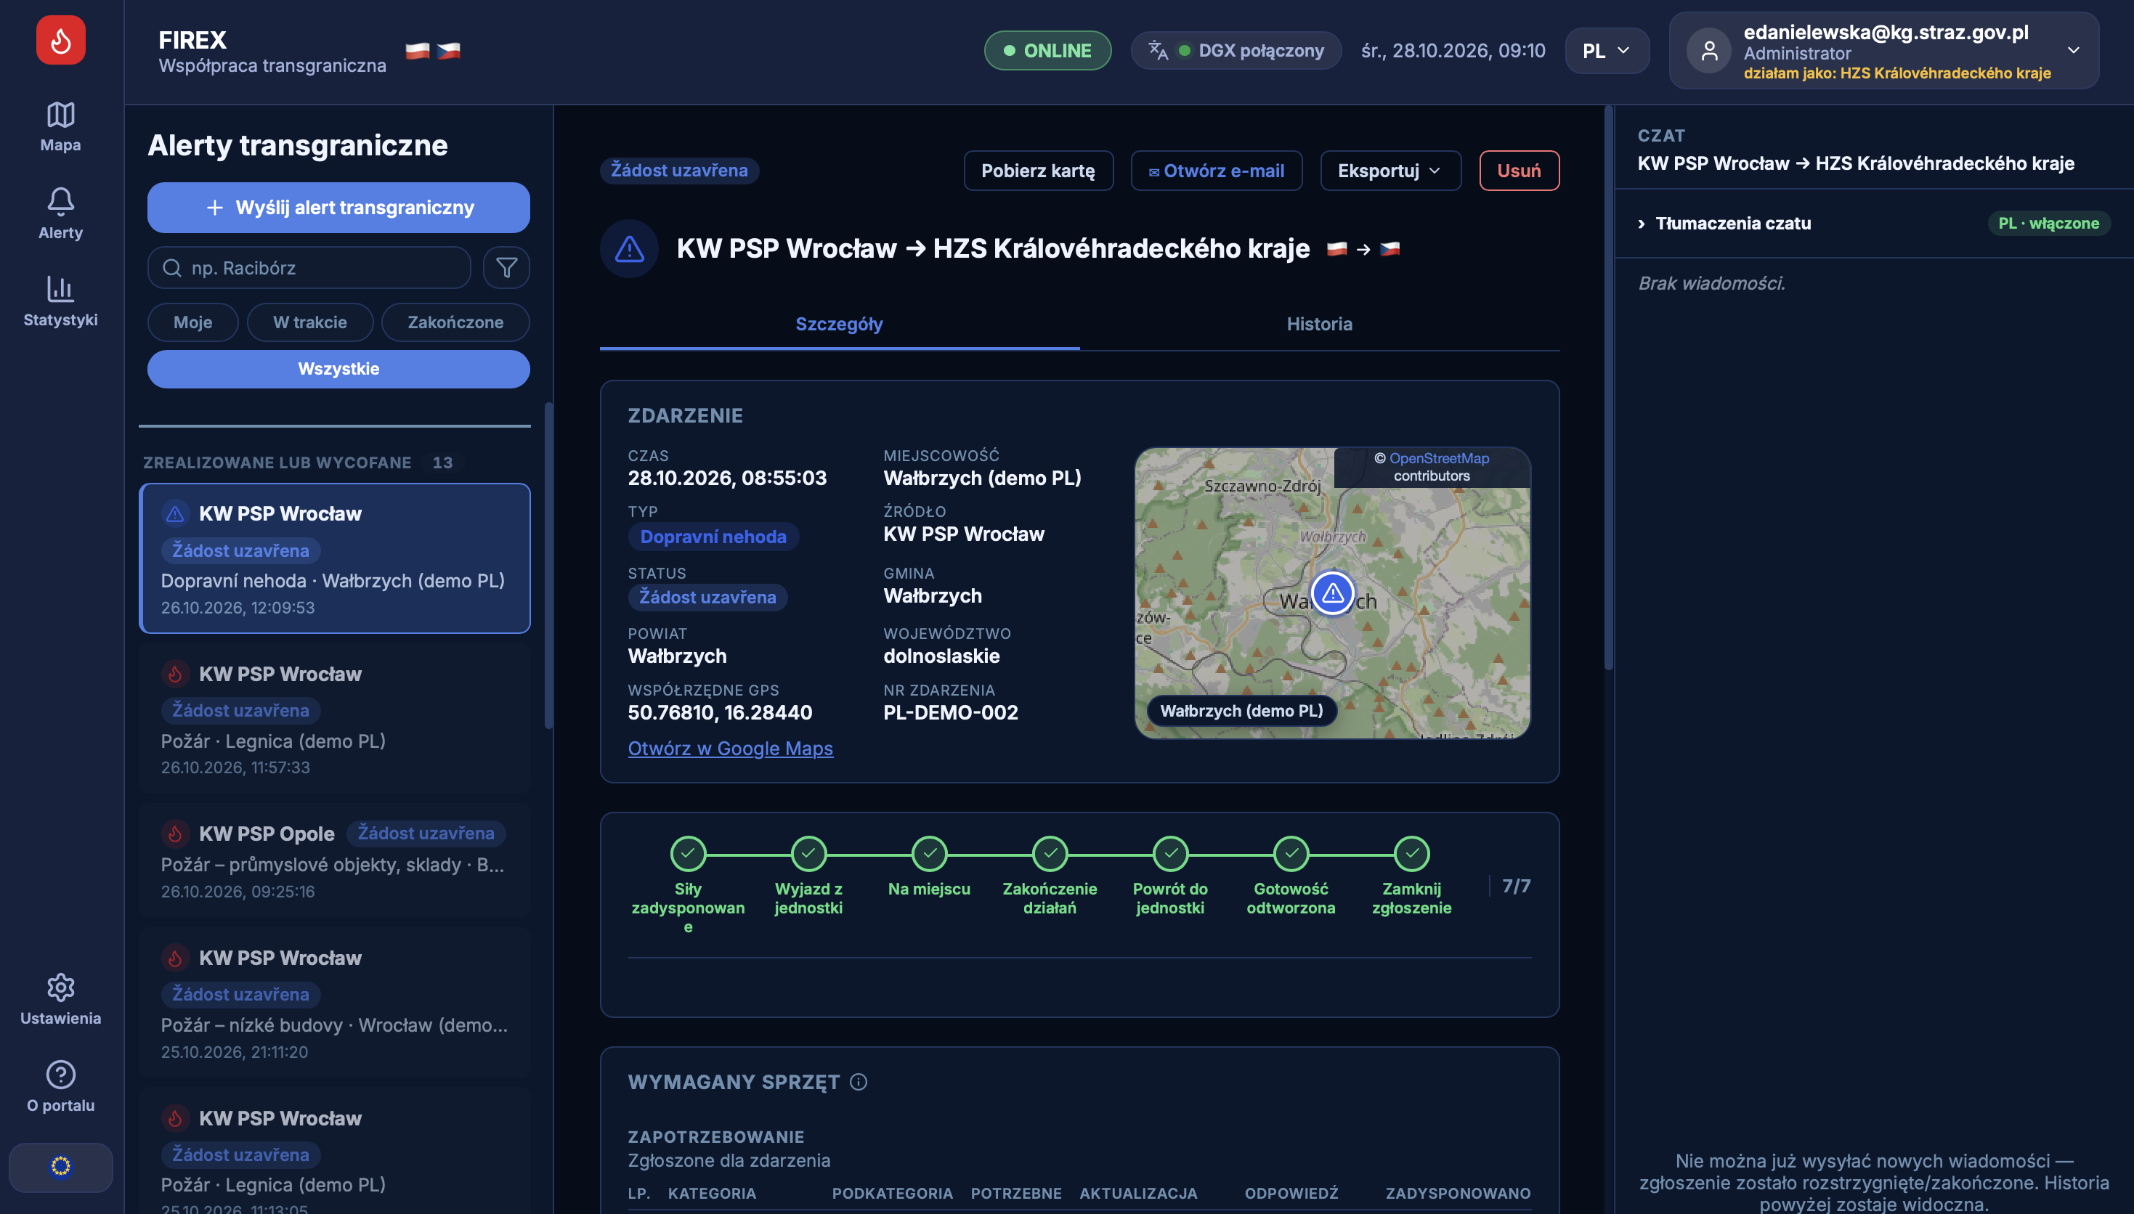Click the np. Racibórz search field

[309, 268]
